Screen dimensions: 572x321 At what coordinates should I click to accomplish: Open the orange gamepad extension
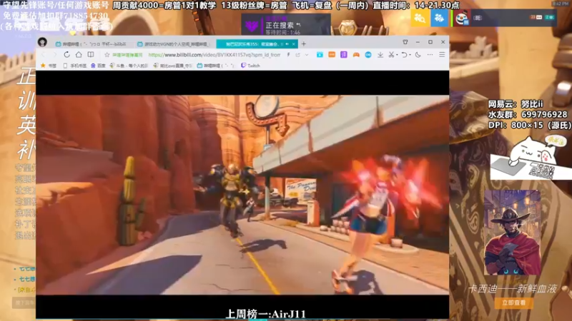pos(355,55)
